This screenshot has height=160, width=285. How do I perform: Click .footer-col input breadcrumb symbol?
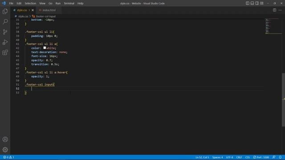45,16
